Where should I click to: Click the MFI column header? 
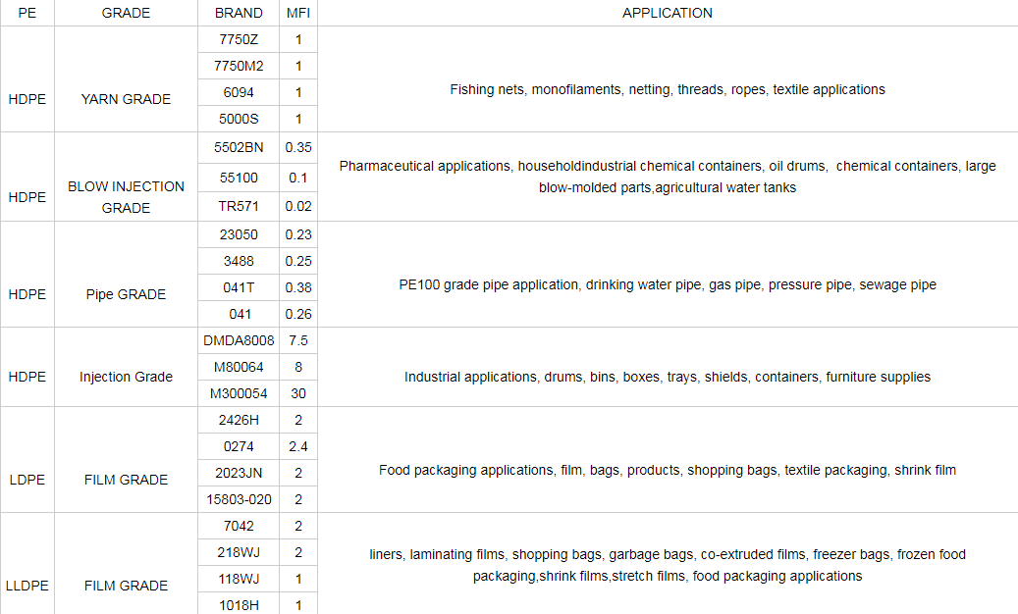(x=298, y=13)
